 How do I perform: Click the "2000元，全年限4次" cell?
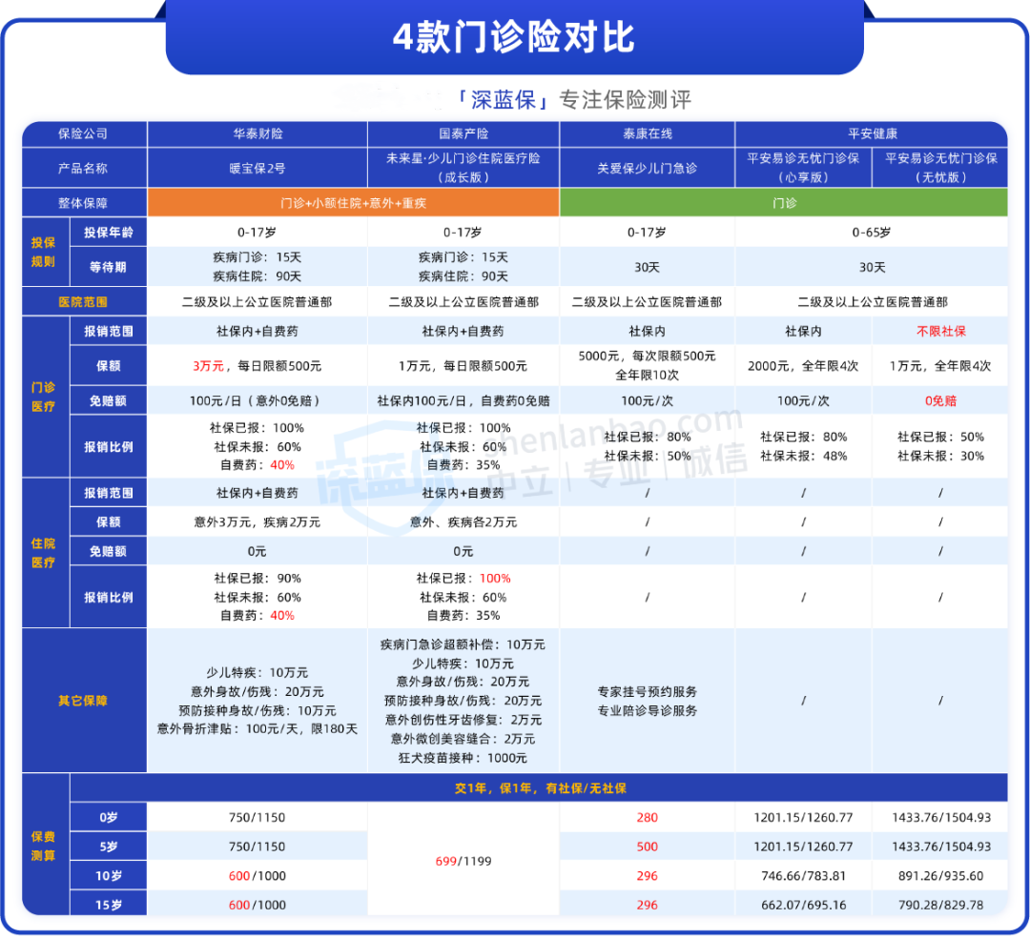tap(803, 366)
